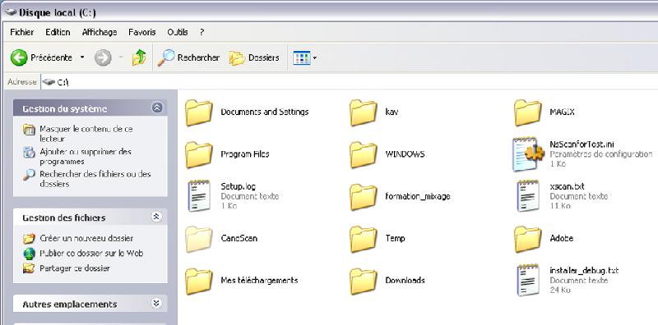Click the installer_debug.txt file name label
This screenshot has height=325, width=658.
pyautogui.click(x=584, y=270)
